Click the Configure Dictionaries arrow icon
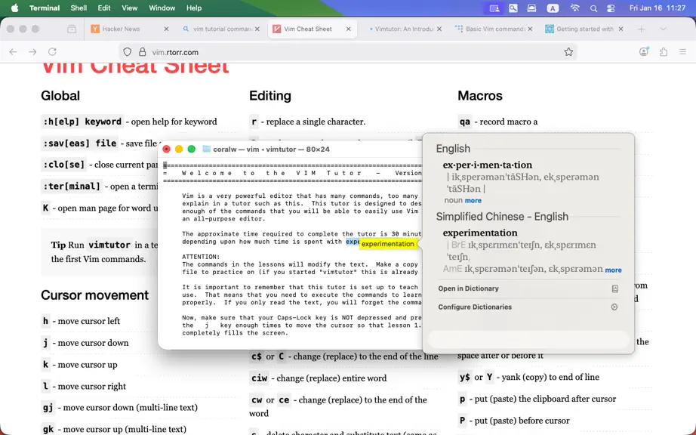The width and height of the screenshot is (696, 435). (614, 307)
